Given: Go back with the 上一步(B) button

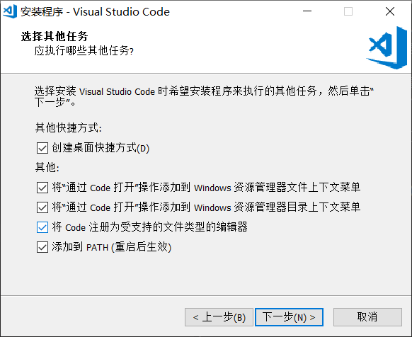Looking at the screenshot, I should [219, 317].
